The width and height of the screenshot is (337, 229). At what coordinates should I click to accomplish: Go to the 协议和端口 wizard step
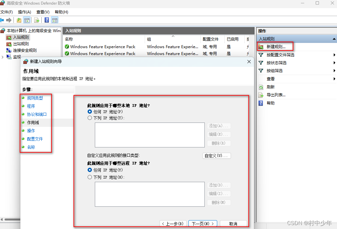[37, 114]
